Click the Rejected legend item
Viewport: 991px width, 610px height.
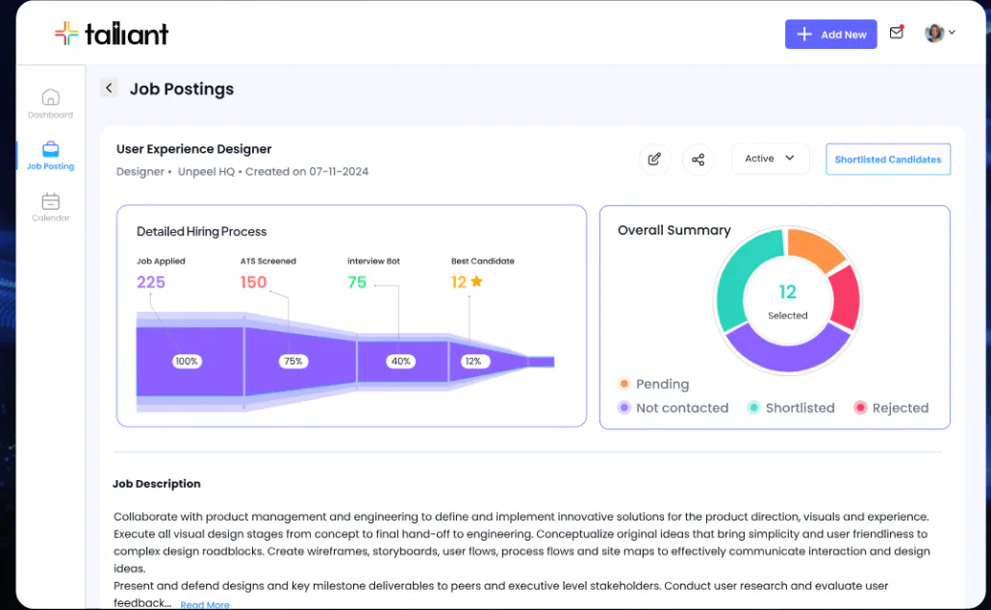click(x=891, y=408)
